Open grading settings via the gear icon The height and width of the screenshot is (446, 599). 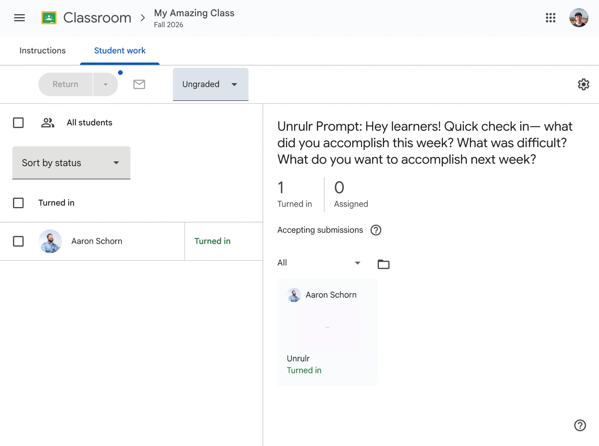(583, 84)
